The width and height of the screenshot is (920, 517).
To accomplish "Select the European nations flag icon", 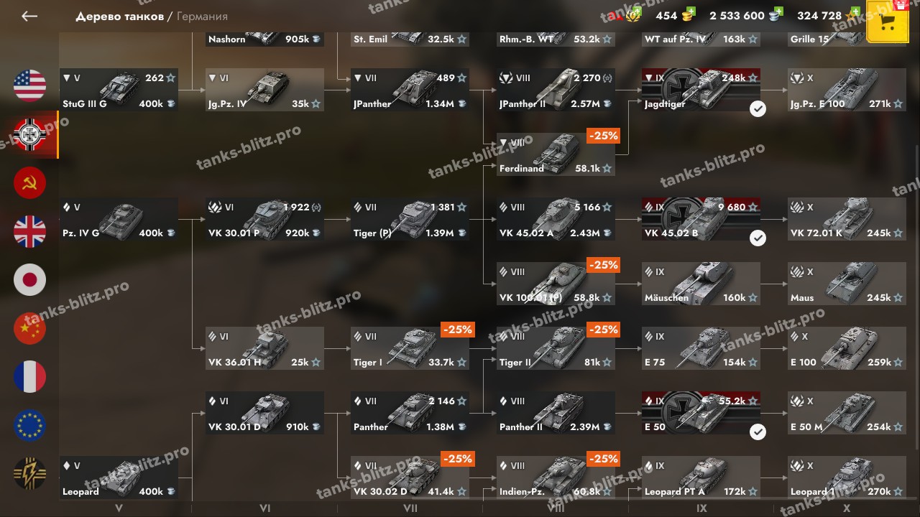I will click(29, 425).
